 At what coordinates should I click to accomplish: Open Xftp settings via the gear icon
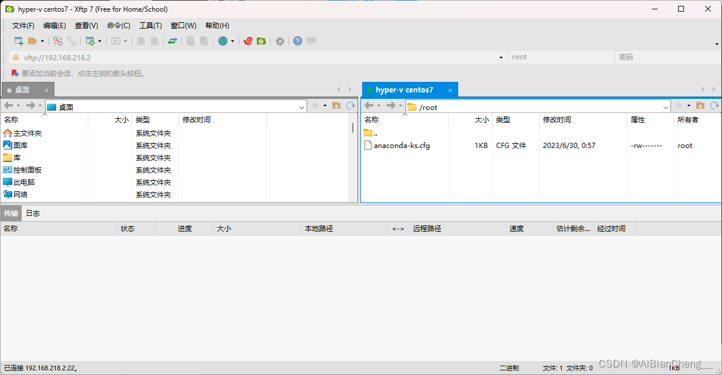coord(280,41)
